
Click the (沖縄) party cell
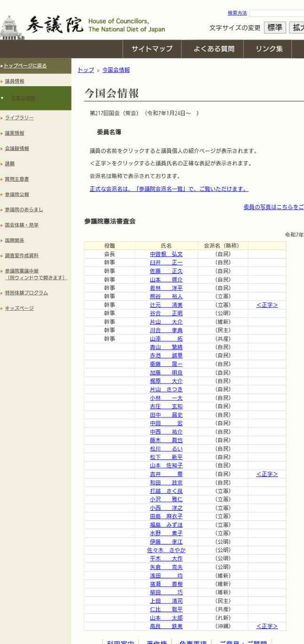coord(223,626)
